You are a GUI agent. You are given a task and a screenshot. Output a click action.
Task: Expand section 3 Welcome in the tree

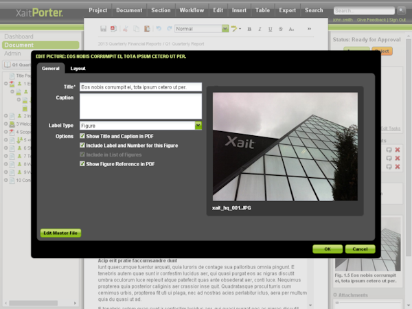[5, 124]
